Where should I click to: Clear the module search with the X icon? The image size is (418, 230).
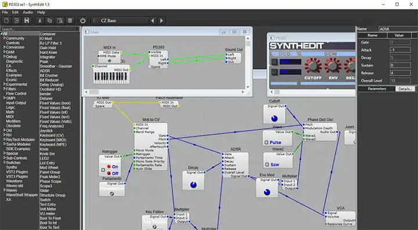coord(77,29)
